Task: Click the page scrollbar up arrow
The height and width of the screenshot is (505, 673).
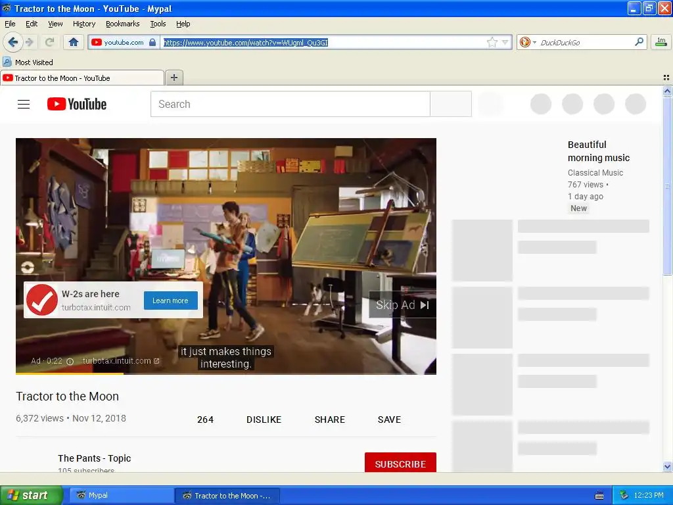Action: coord(667,91)
